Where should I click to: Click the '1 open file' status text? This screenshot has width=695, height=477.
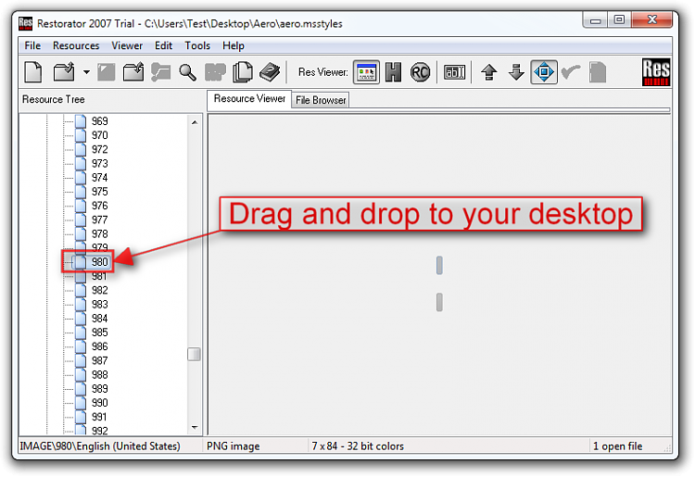point(617,446)
